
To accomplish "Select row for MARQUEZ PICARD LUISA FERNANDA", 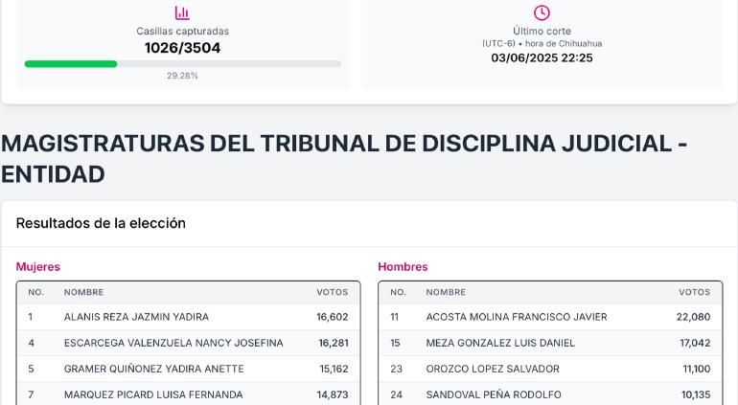I will (x=188, y=394).
